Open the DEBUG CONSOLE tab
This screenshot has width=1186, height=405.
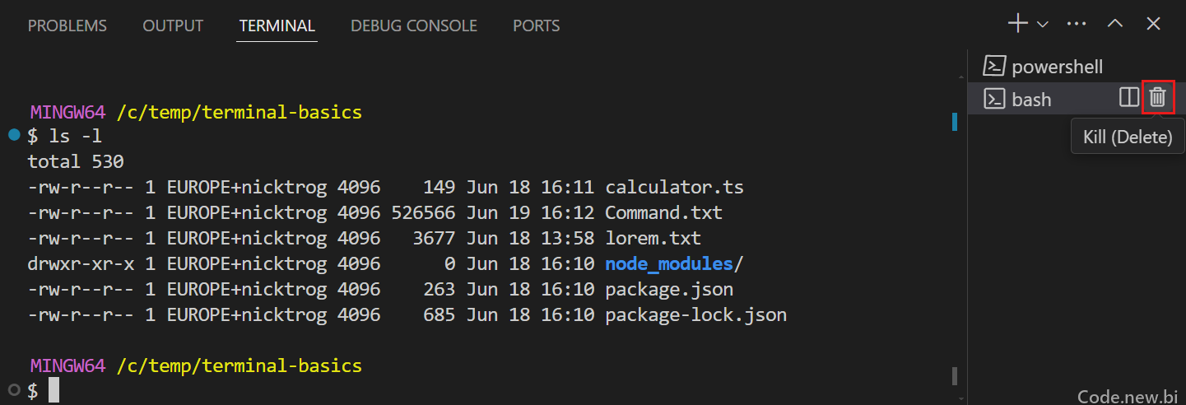[x=414, y=26]
